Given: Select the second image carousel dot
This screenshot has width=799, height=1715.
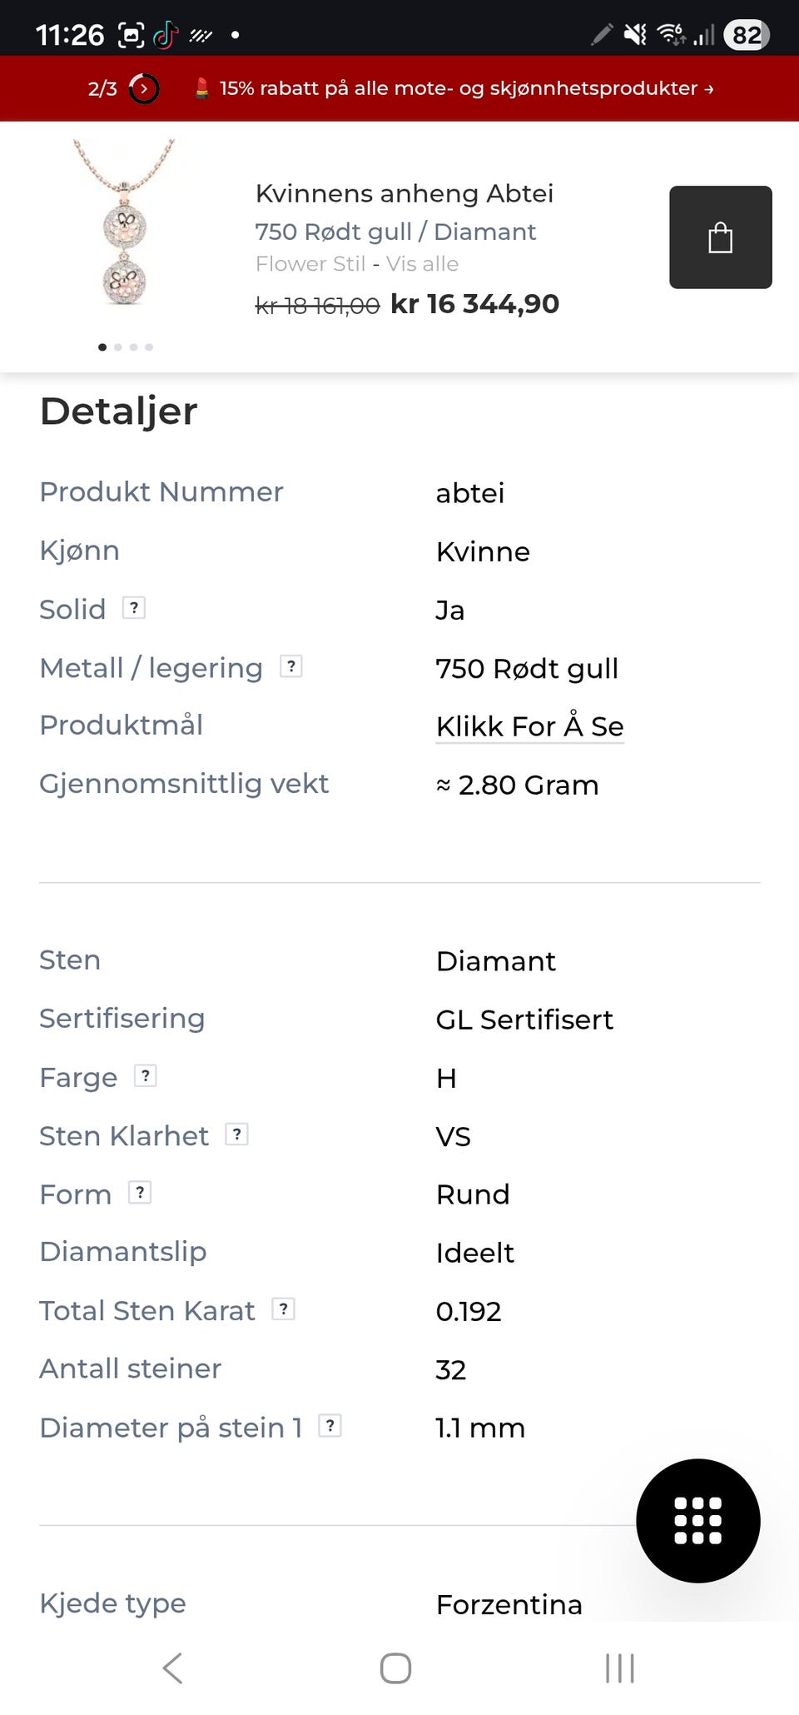Looking at the screenshot, I should click(118, 347).
